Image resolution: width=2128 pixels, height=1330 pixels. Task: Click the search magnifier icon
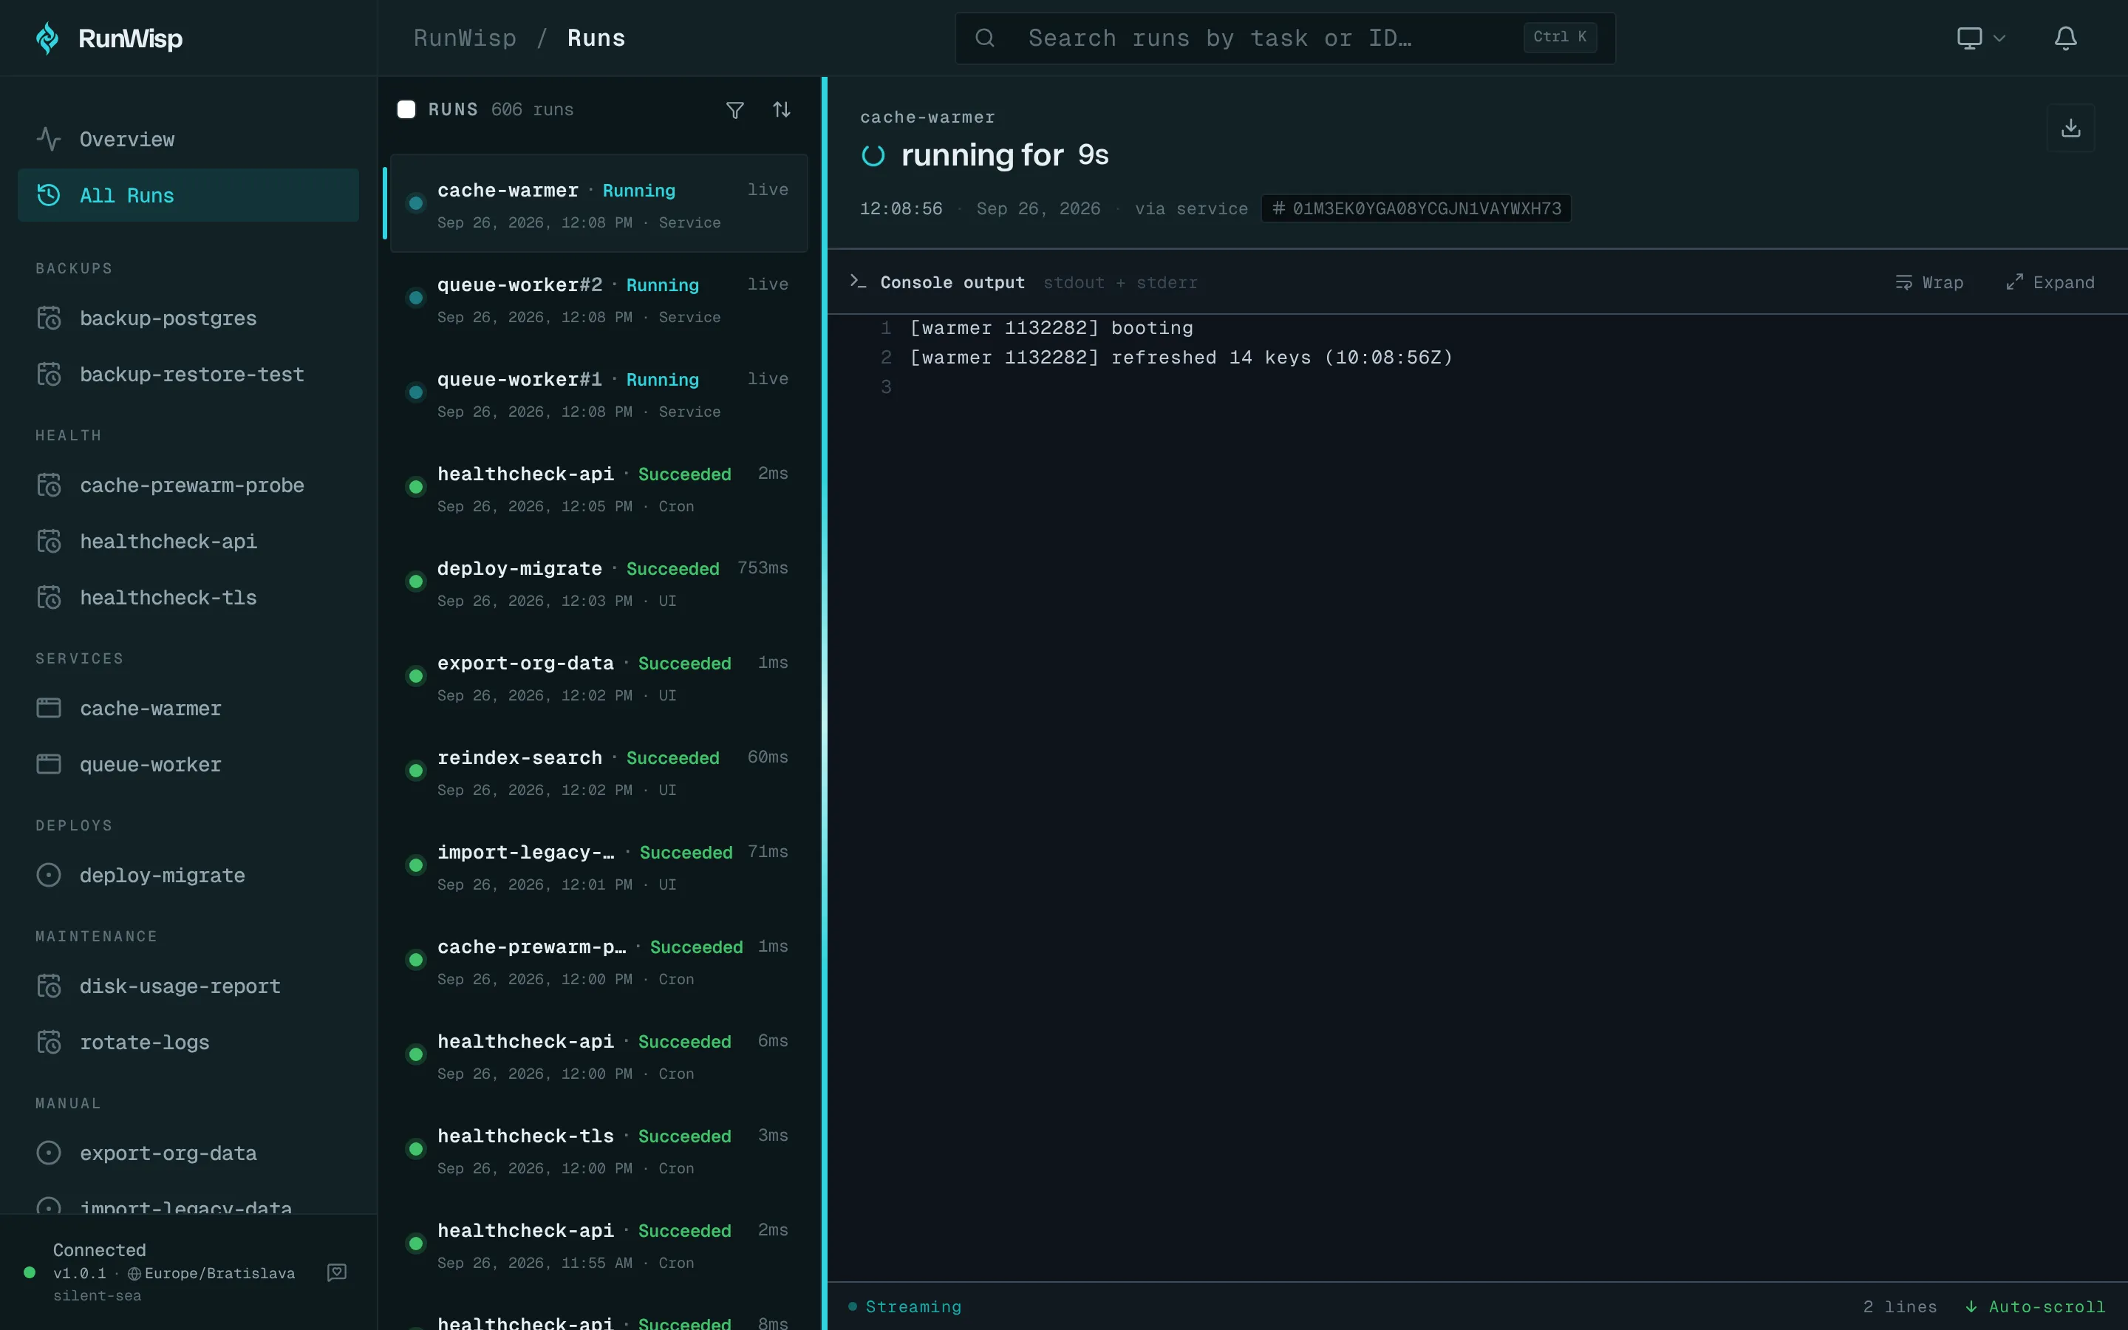pyautogui.click(x=985, y=38)
